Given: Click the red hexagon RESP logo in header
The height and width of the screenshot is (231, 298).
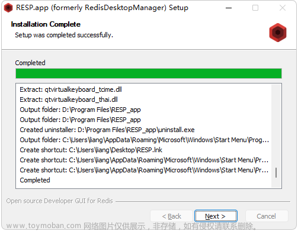Looking at the screenshot, I should [278, 33].
